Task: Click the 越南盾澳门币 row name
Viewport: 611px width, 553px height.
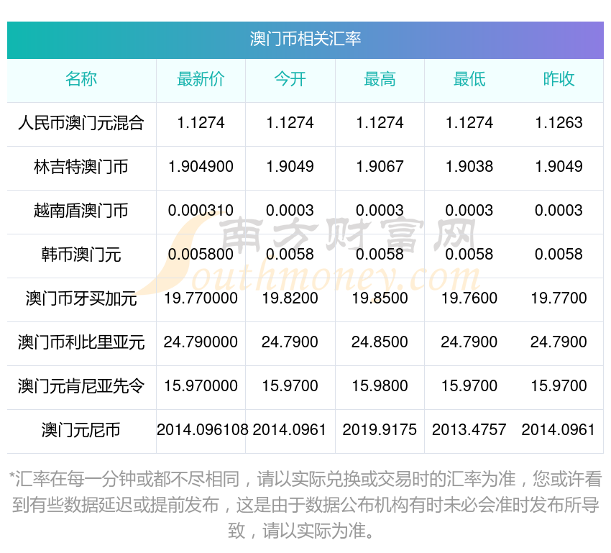Action: click(x=81, y=211)
